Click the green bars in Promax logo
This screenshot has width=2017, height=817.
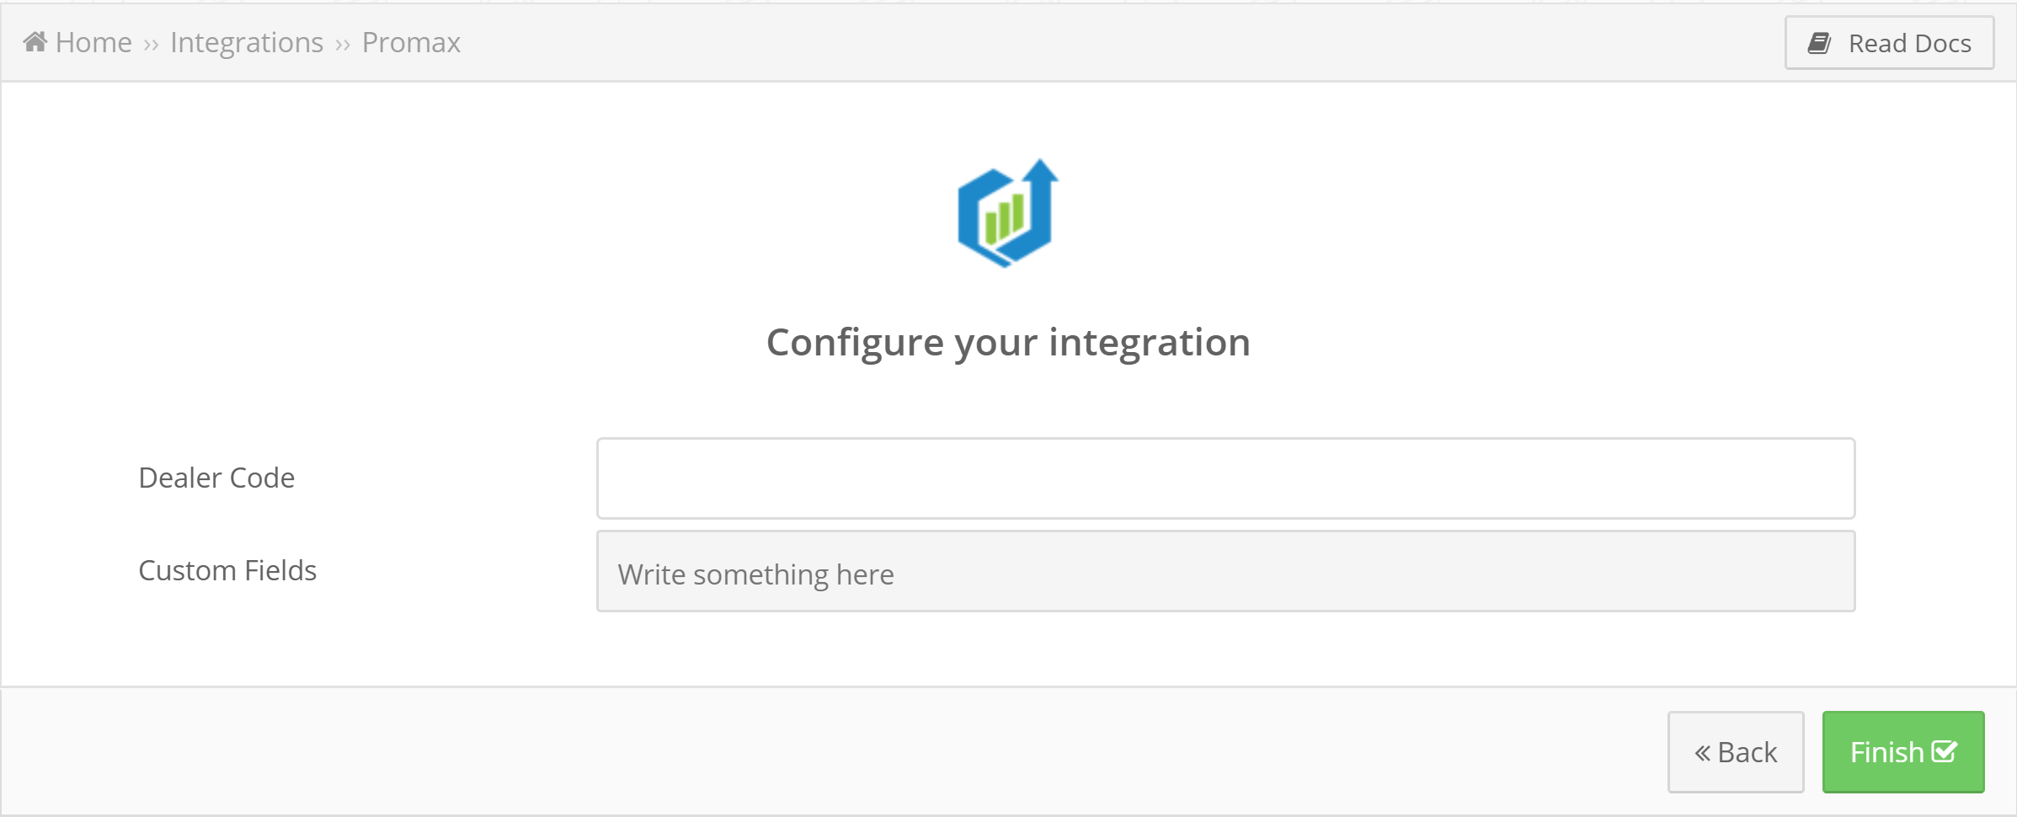pos(1005,217)
